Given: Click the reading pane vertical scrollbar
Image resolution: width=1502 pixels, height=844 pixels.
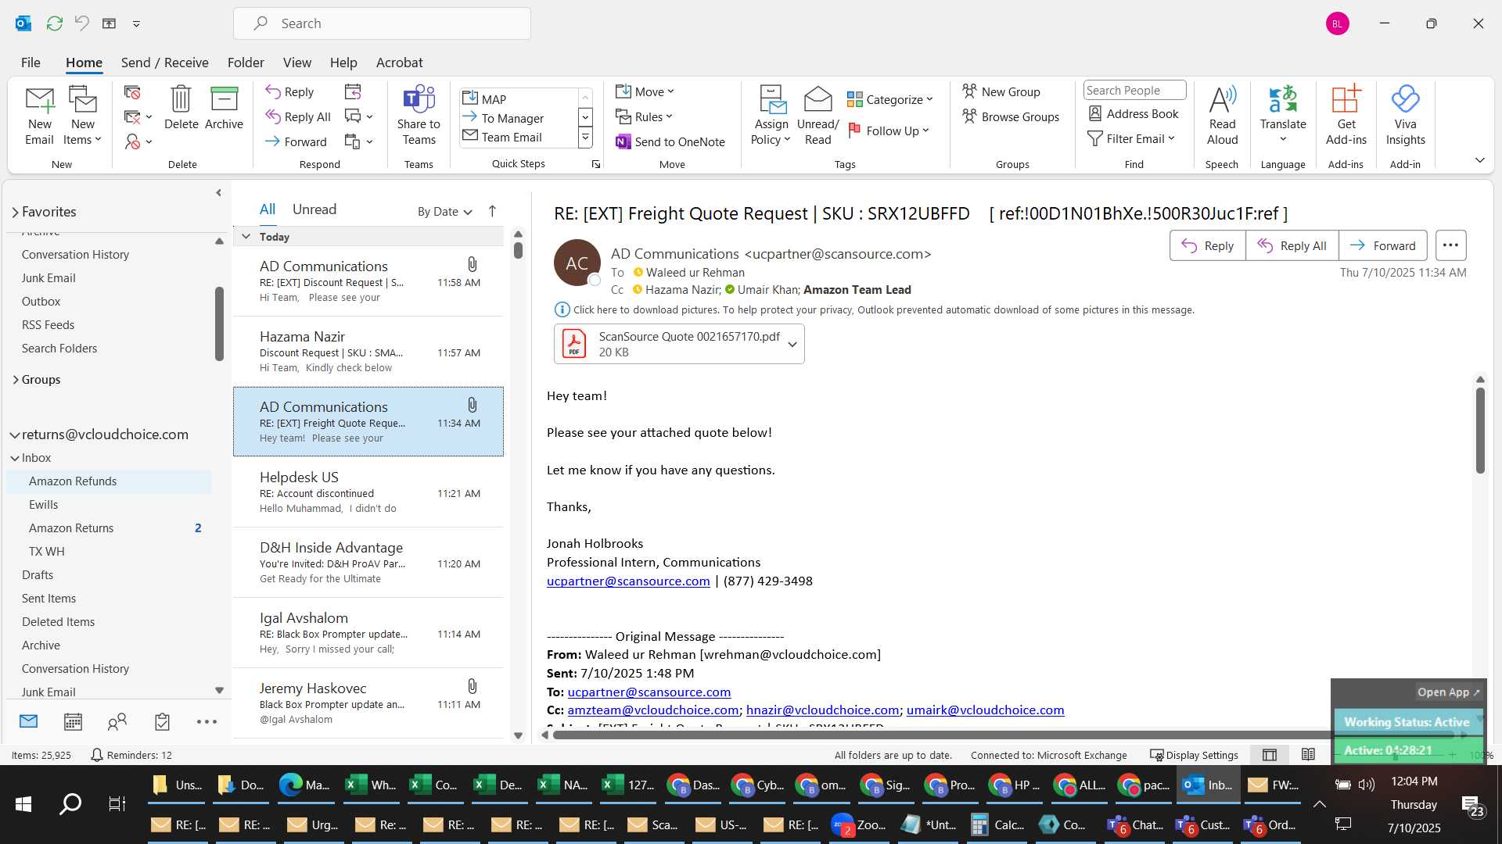Looking at the screenshot, I should point(1480,431).
